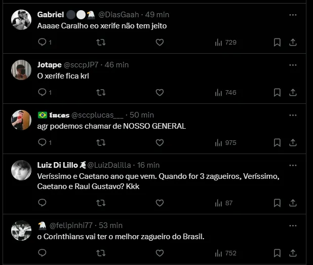
Task: Bookmark Jotape's tweet
Action: click(277, 93)
